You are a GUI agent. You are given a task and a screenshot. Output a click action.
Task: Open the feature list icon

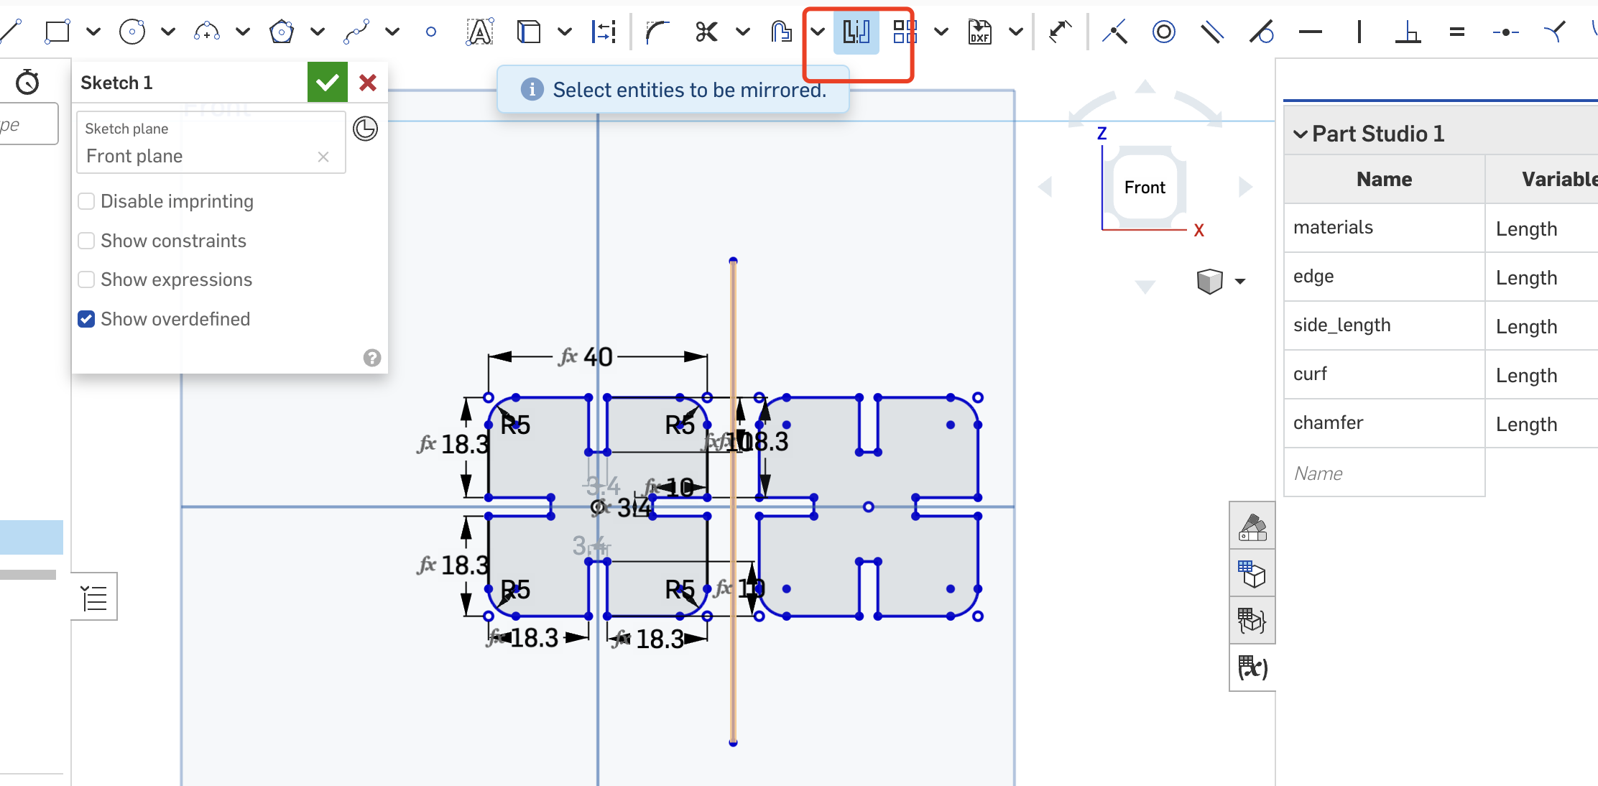click(94, 597)
